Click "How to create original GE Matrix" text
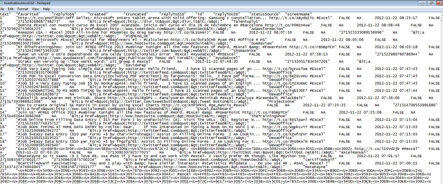 pos(54,105)
